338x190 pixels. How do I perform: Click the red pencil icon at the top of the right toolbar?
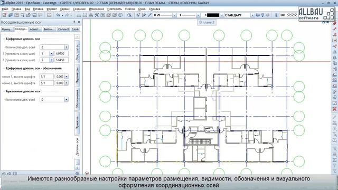pos(334,23)
